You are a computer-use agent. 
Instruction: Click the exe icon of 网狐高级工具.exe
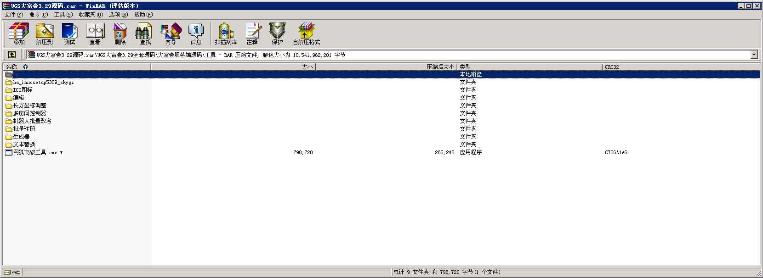[9, 152]
